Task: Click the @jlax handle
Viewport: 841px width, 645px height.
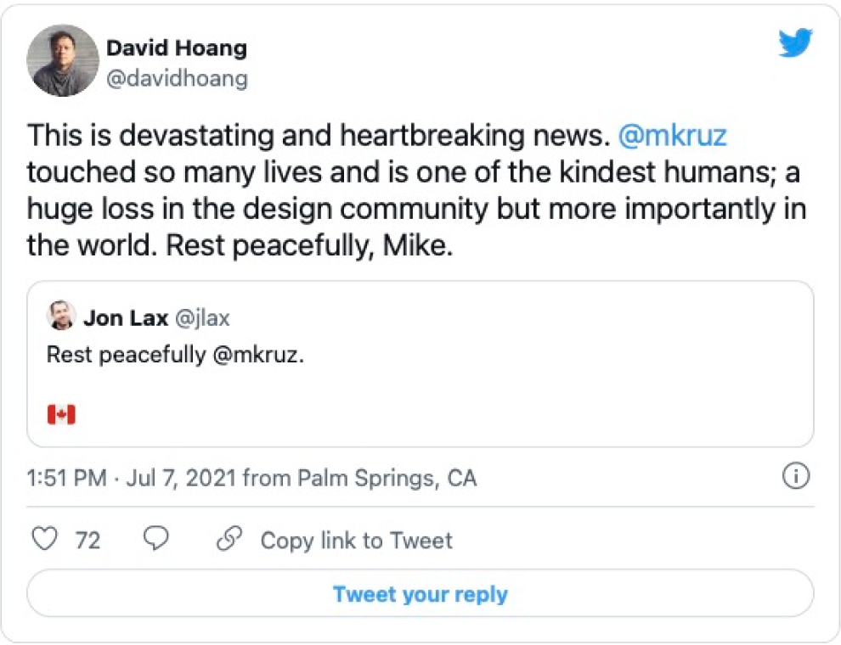Action: pos(202,318)
